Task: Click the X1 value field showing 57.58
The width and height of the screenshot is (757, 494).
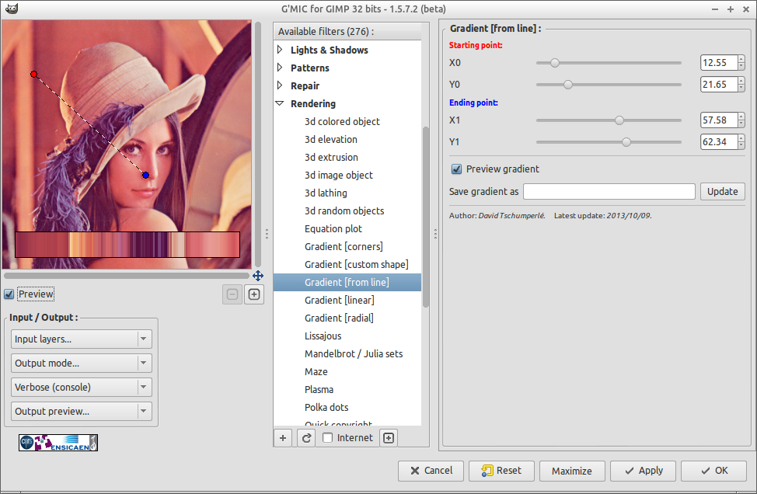Action: (719, 120)
